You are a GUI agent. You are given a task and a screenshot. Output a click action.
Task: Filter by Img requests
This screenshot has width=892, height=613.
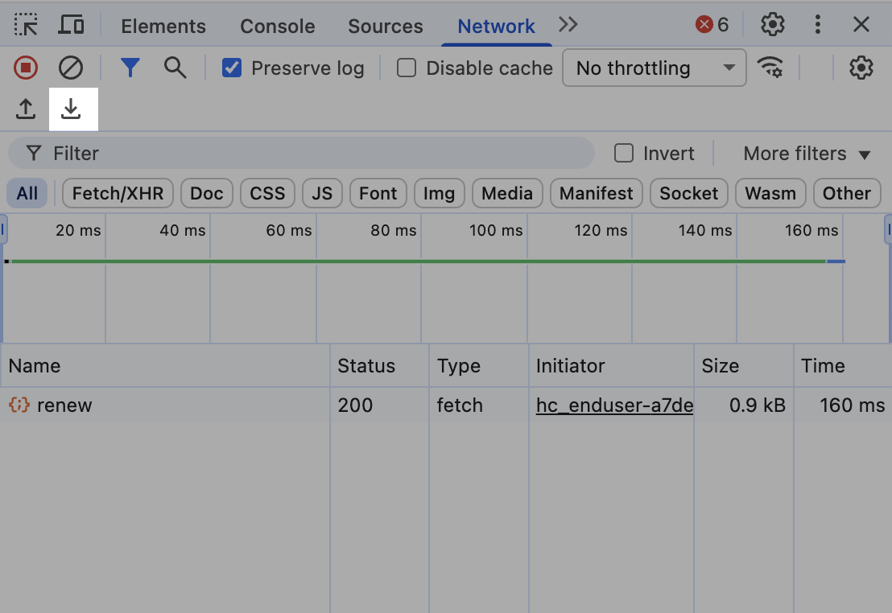pyautogui.click(x=440, y=193)
